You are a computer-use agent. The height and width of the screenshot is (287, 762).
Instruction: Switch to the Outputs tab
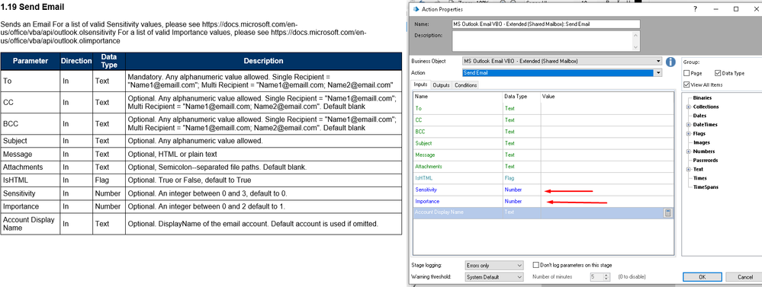(442, 85)
